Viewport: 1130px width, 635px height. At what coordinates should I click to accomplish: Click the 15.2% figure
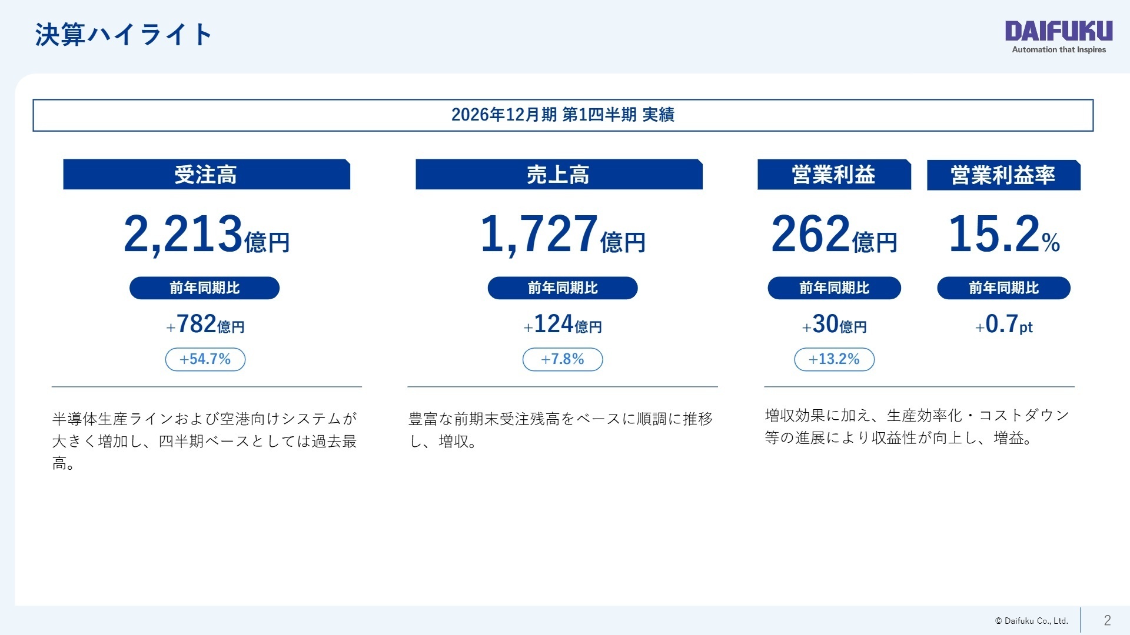(x=1004, y=234)
